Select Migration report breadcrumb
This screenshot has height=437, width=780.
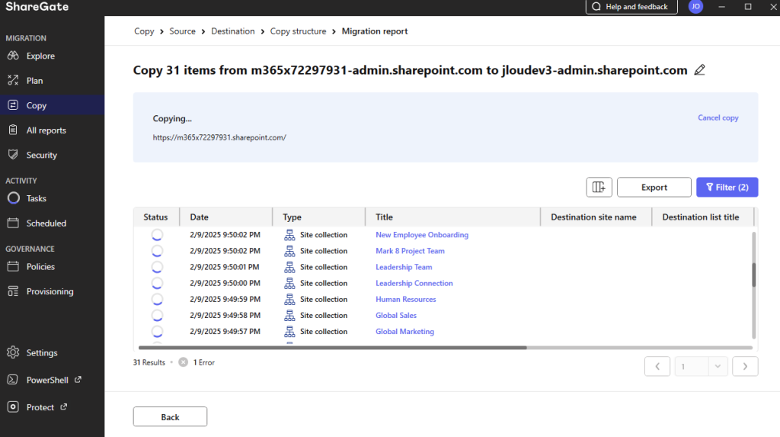[375, 31]
